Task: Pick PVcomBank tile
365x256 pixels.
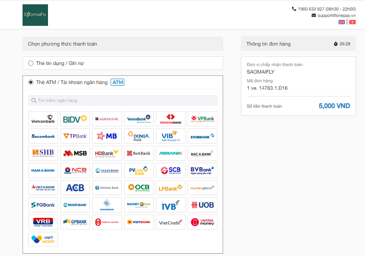Action: [139, 171]
